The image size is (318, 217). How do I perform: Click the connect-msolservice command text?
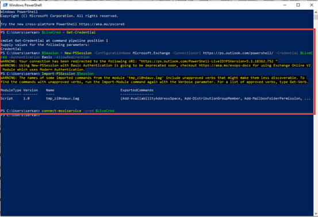(x=62, y=111)
